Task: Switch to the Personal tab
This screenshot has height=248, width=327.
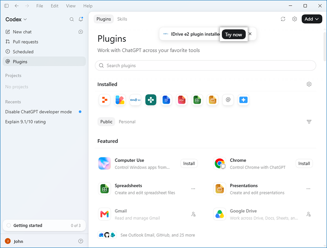Action: 127,122
